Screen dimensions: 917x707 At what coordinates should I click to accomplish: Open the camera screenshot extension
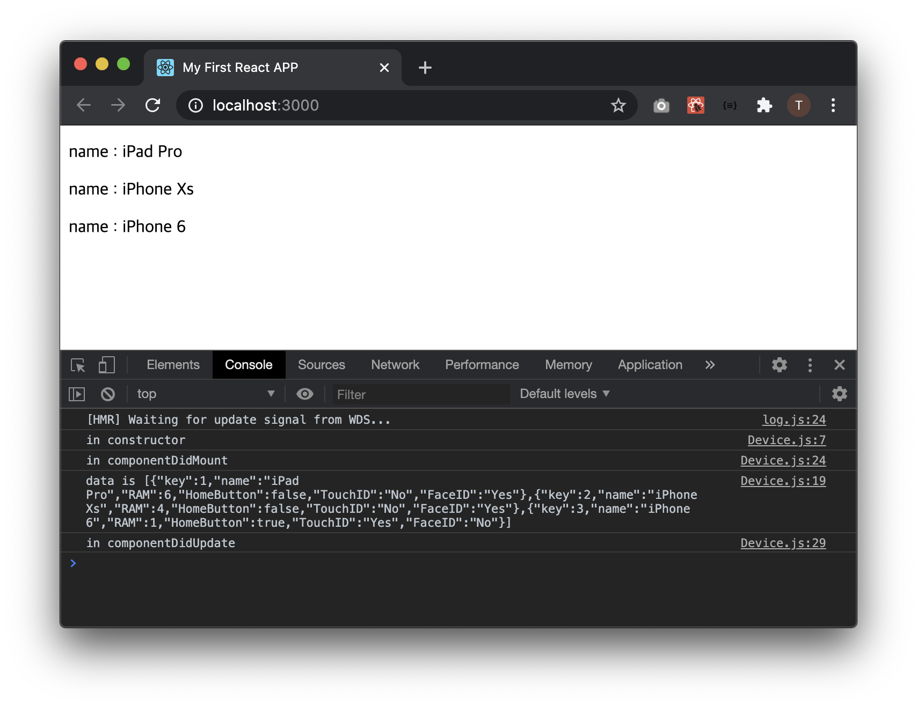[661, 105]
